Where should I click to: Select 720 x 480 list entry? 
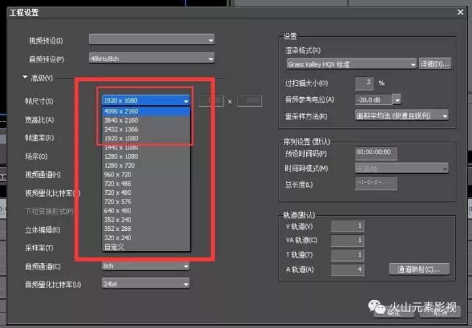pos(146,192)
